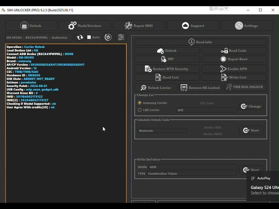Refresh the device list with the arrows icon

click(80, 37)
